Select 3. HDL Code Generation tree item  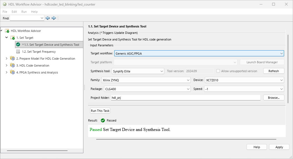click(33, 65)
